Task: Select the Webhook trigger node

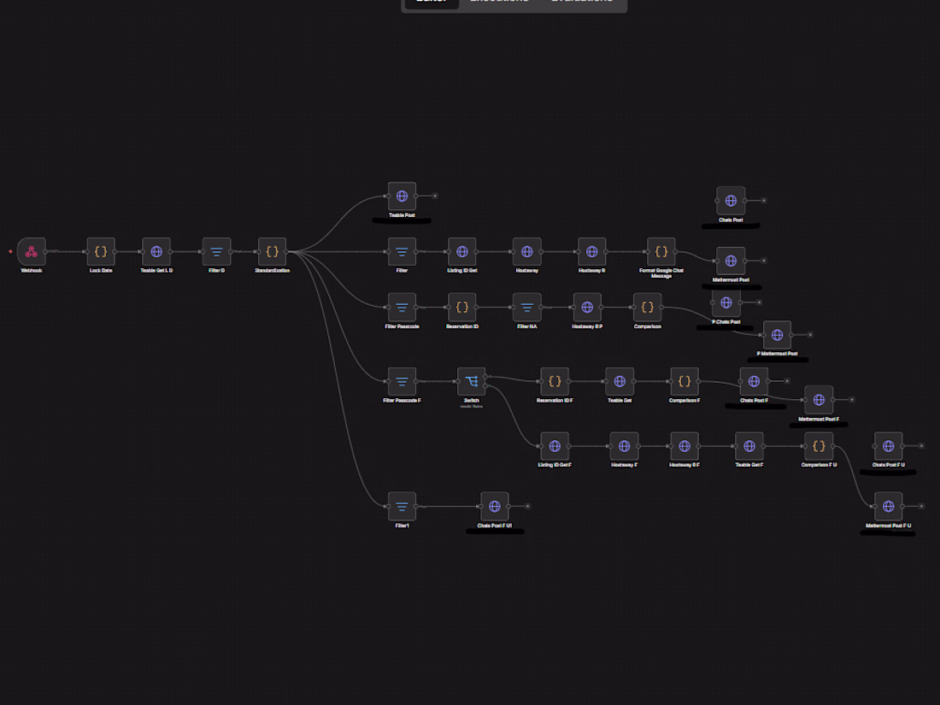Action: click(x=31, y=252)
